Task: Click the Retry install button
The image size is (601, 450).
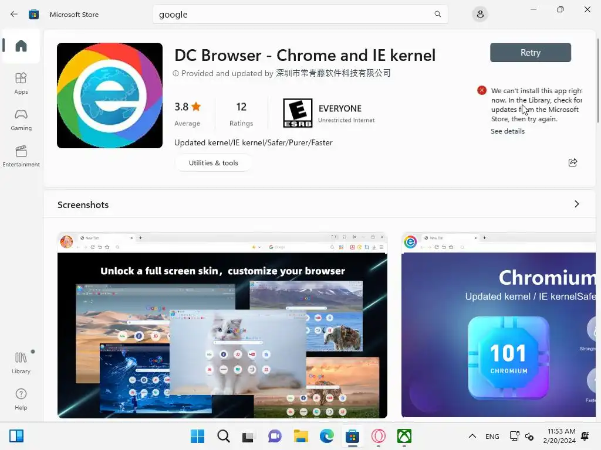Action: coord(531,52)
